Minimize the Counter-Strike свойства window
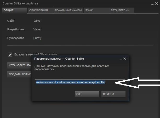This screenshot has height=118, width=160. (152, 4)
